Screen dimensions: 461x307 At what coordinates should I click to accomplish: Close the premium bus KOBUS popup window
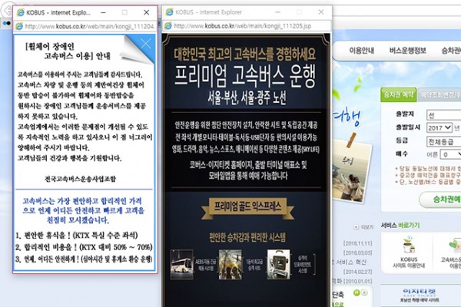coord(321,12)
